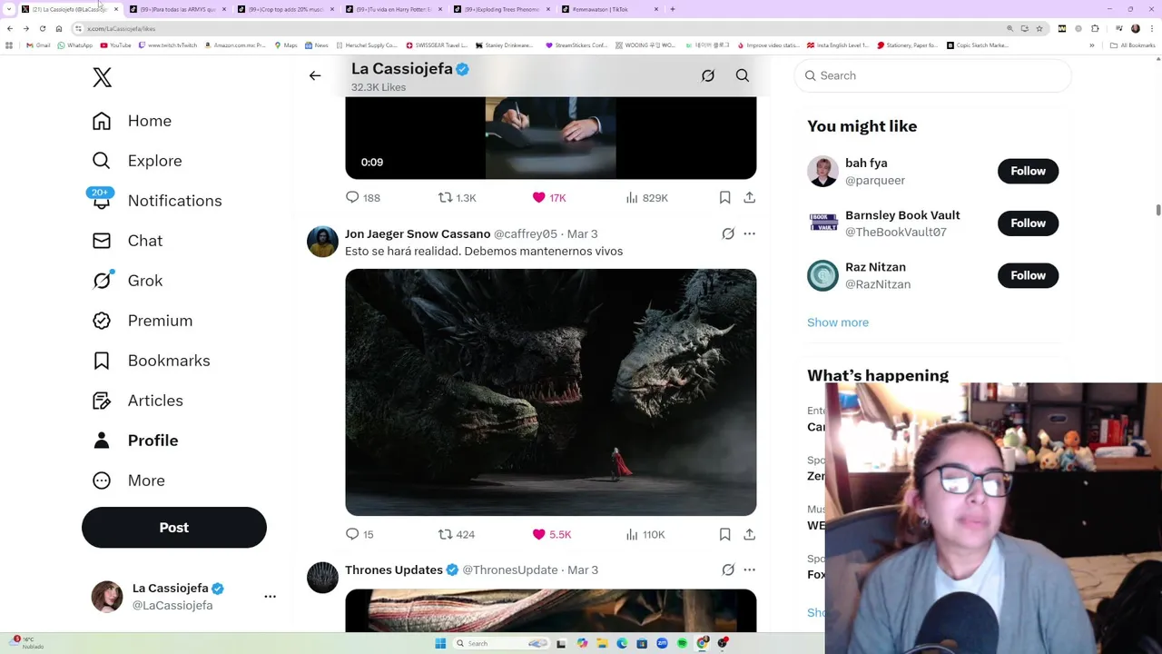Open Premium in the sidebar
The height and width of the screenshot is (654, 1162).
[143, 321]
